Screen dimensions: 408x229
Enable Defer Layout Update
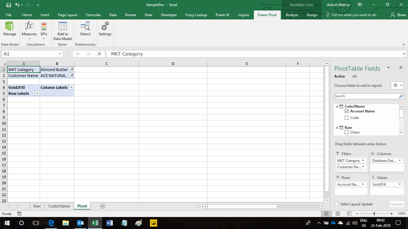coord(337,204)
